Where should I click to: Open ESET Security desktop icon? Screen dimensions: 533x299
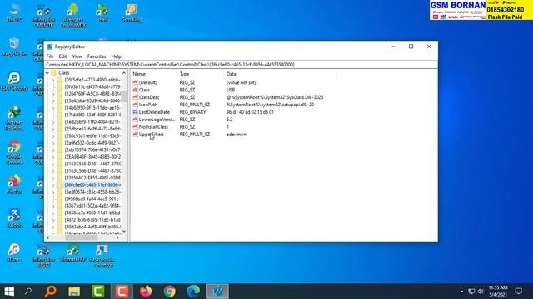(x=14, y=81)
